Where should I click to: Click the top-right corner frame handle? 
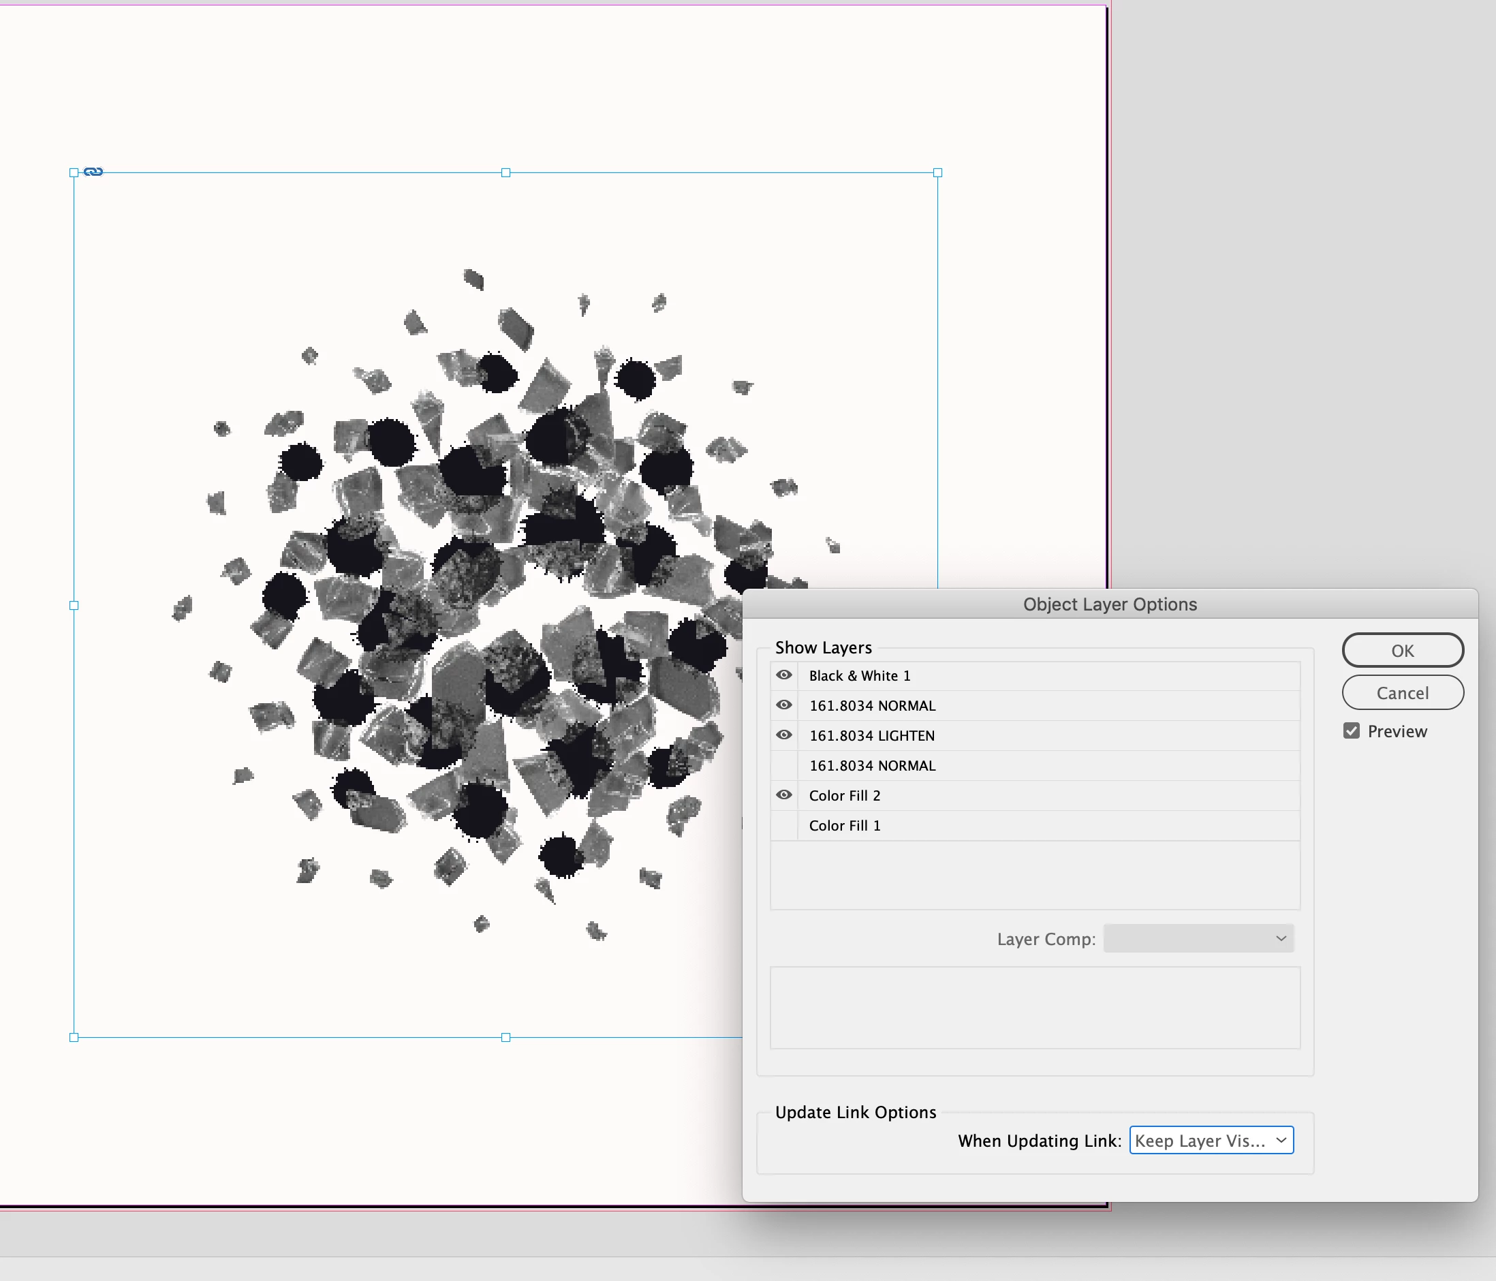click(937, 172)
